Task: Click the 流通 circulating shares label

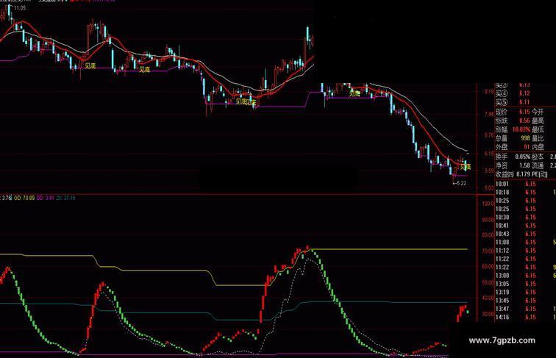Action: point(538,165)
